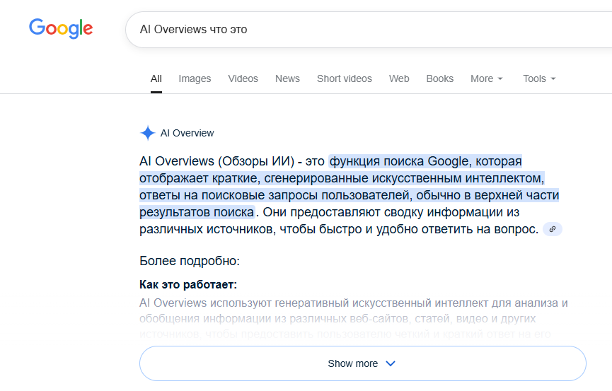Click the highlighted text 'функция поиска Google'
The width and height of the screenshot is (612, 391).
pyautogui.click(x=398, y=161)
